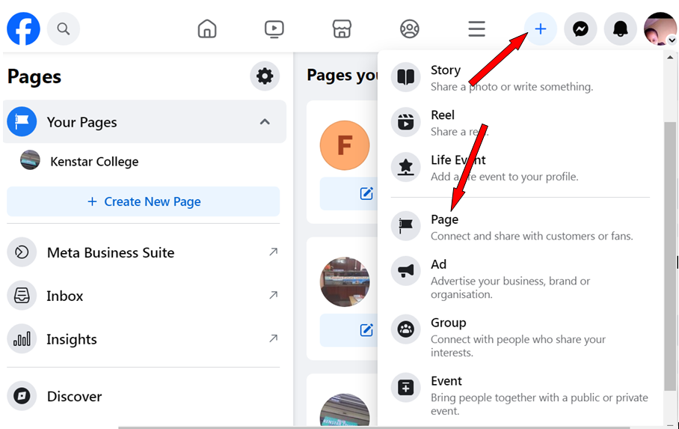Open the Facebook search icon

[64, 28]
